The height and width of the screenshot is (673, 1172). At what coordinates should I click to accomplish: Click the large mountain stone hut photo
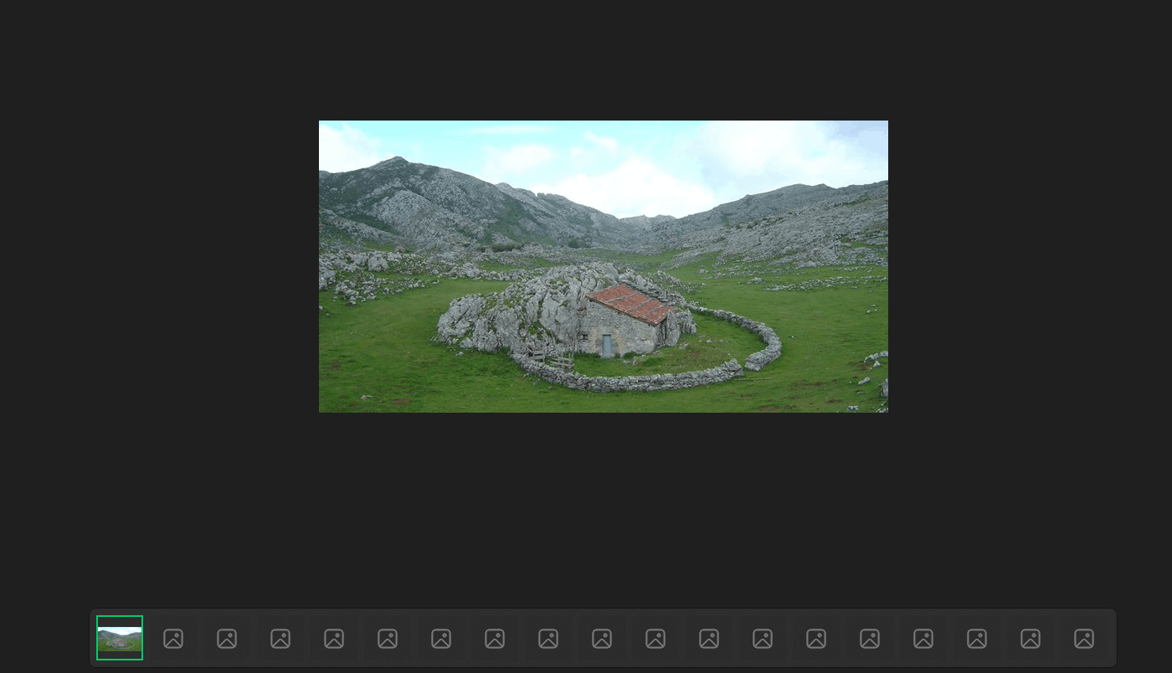(603, 266)
